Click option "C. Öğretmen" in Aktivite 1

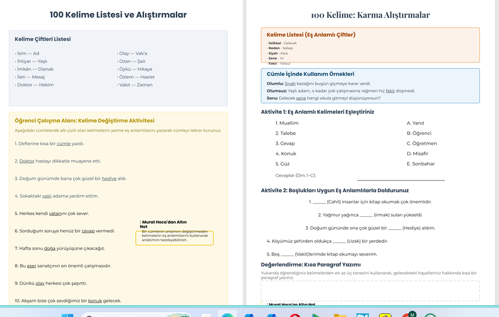[x=422, y=143]
